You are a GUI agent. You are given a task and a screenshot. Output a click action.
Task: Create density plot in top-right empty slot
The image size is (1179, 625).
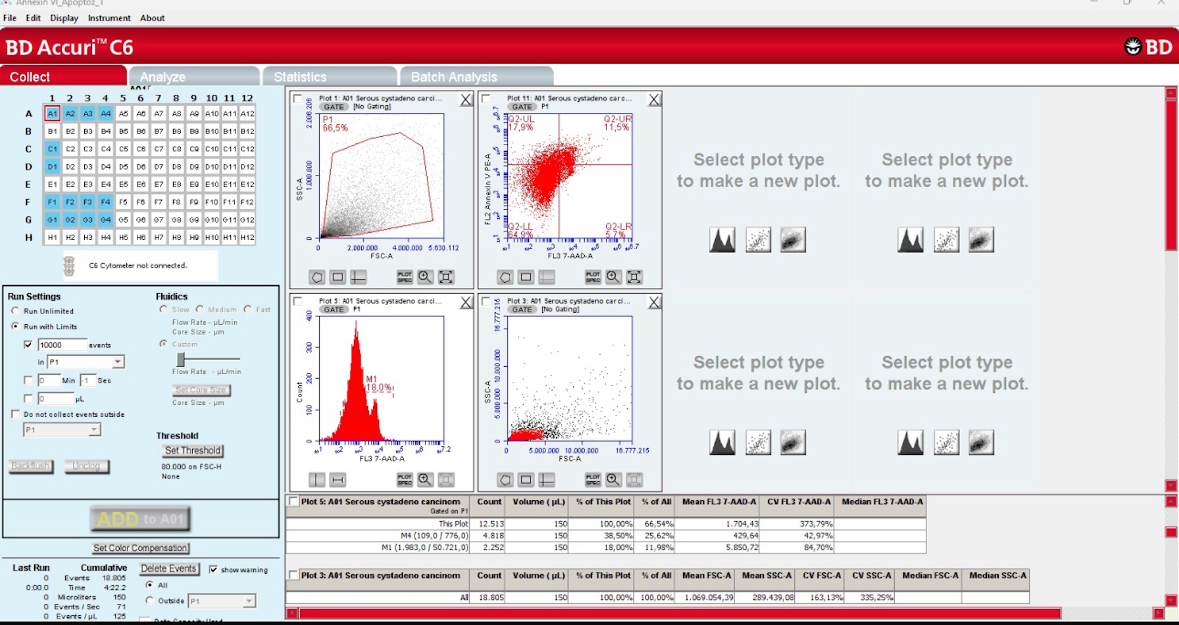pyautogui.click(x=980, y=240)
